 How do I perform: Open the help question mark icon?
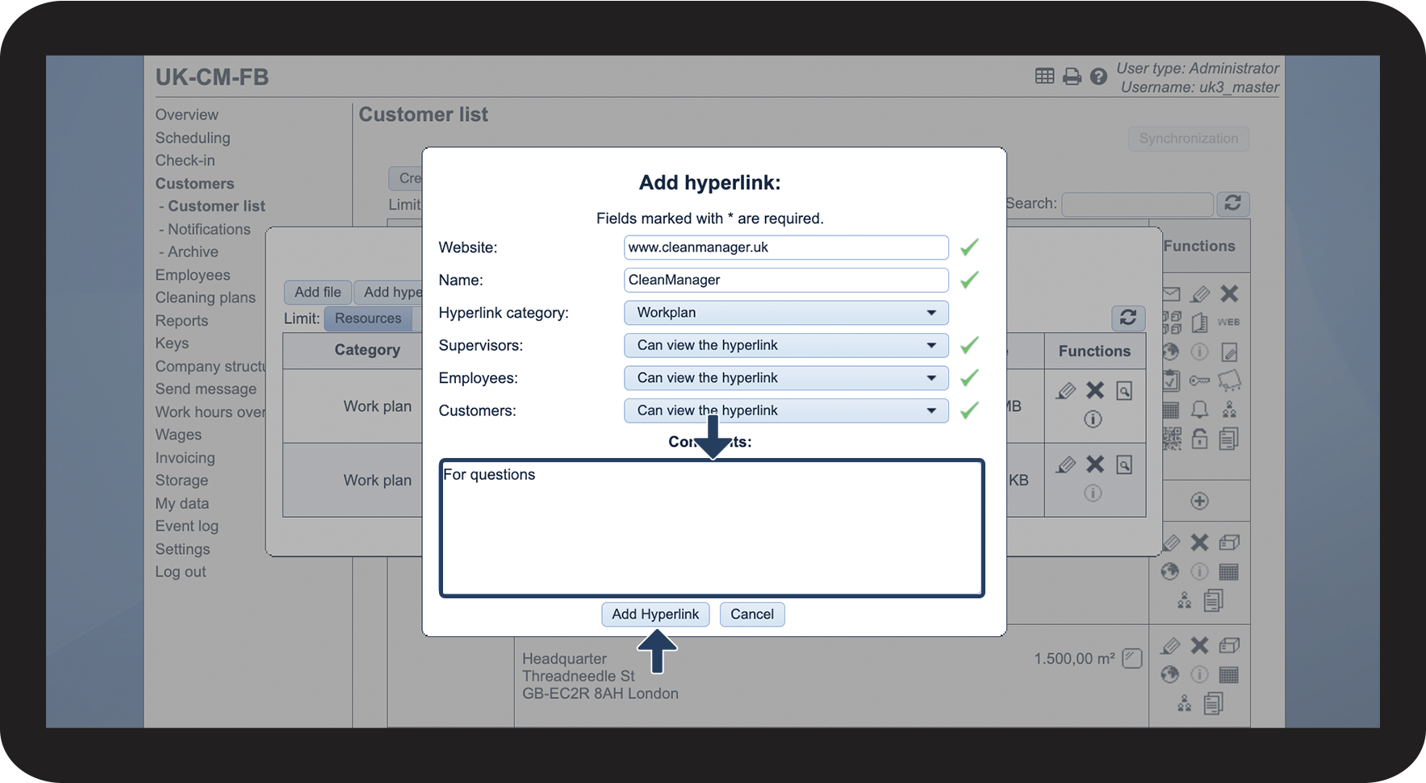[1098, 77]
